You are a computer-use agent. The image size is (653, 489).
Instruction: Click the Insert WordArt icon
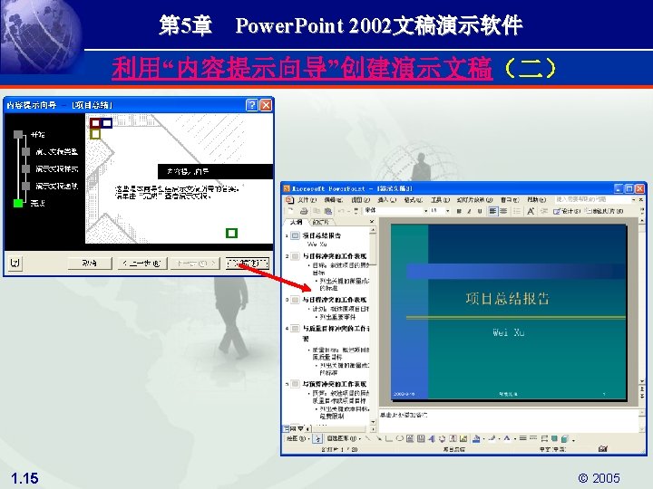click(x=432, y=438)
